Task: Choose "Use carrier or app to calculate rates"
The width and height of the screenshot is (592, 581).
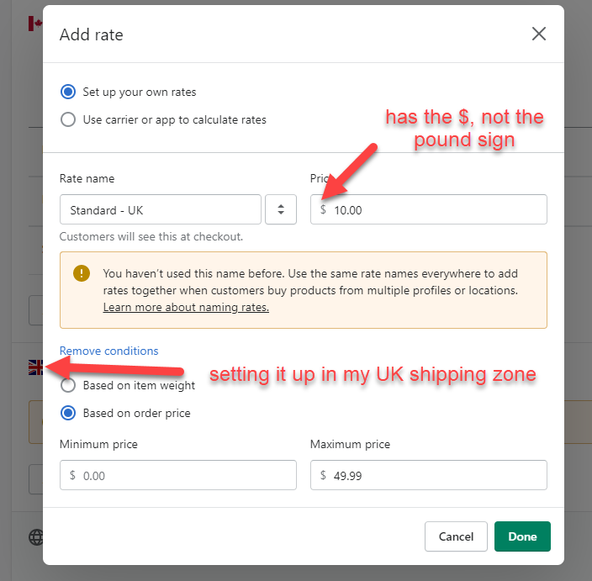Action: click(x=68, y=119)
